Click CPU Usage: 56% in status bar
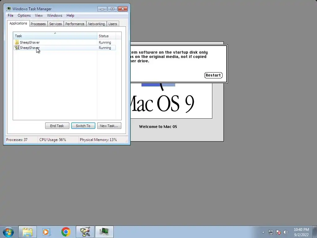The image size is (317, 238). 53,140
